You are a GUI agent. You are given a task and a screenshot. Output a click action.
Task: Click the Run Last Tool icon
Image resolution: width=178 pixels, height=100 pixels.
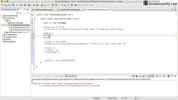point(29,5)
